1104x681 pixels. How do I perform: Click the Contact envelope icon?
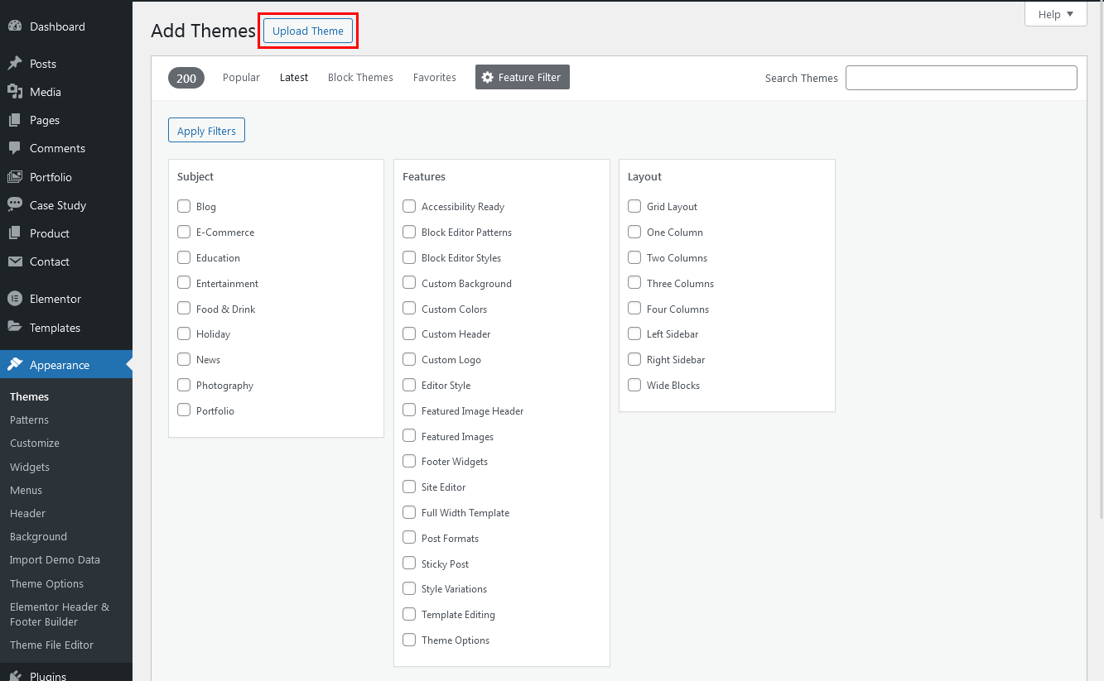15,261
